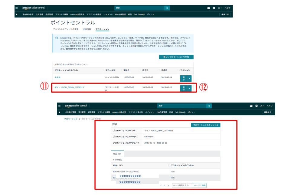Switch to 出品情報 tab
288x196 pixels.
point(87,29)
